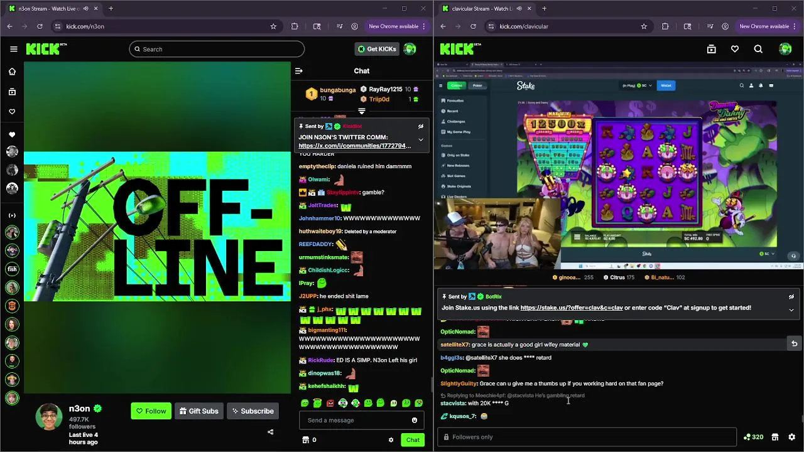The height and width of the screenshot is (452, 804).
Task: Subscribe to n3on channel
Action: (x=253, y=411)
